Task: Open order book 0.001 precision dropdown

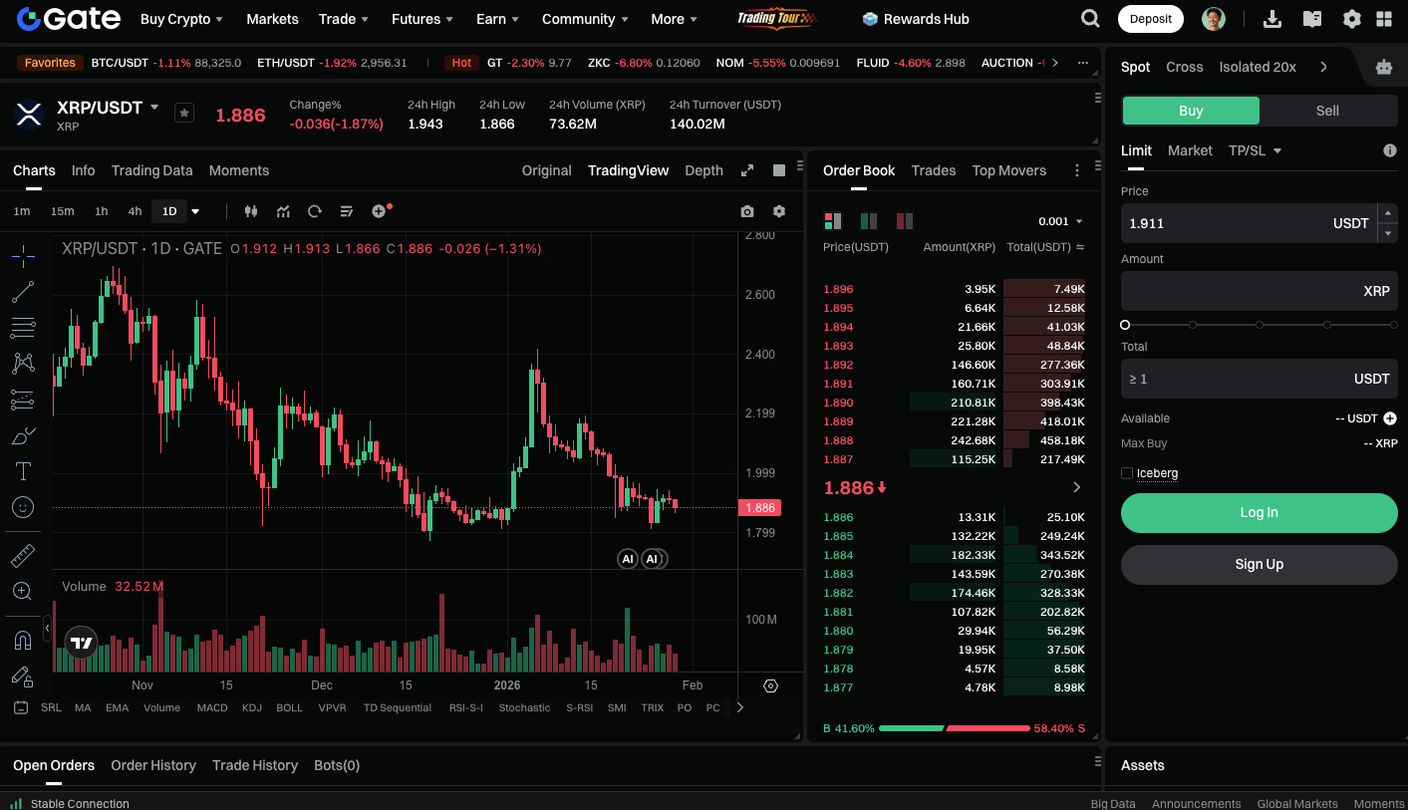Action: click(x=1060, y=221)
